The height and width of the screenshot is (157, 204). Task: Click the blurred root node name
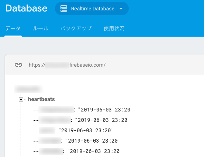point(29,89)
